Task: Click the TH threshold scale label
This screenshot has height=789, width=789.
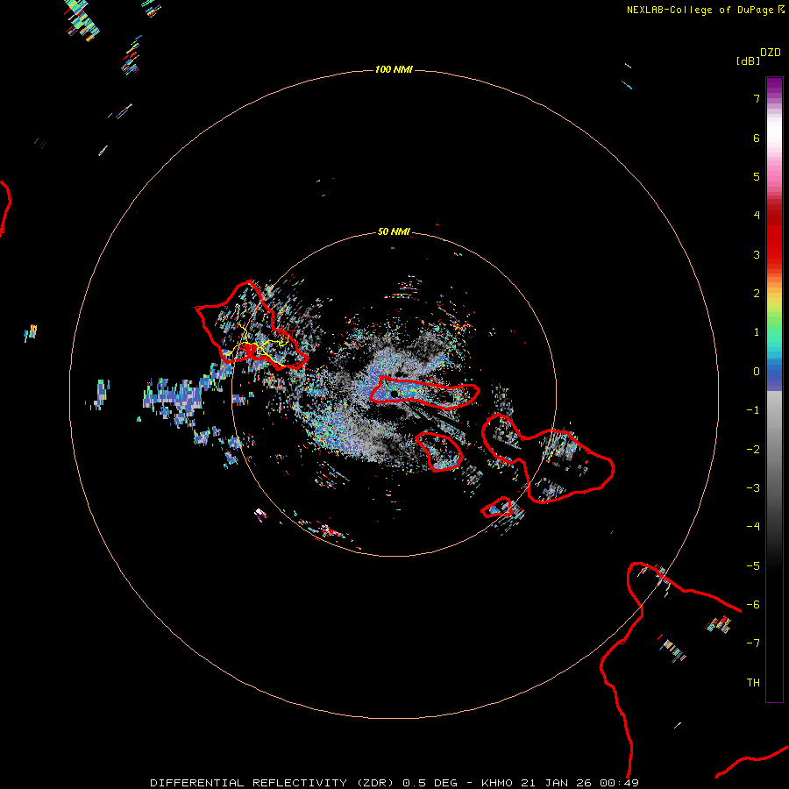Action: click(753, 683)
